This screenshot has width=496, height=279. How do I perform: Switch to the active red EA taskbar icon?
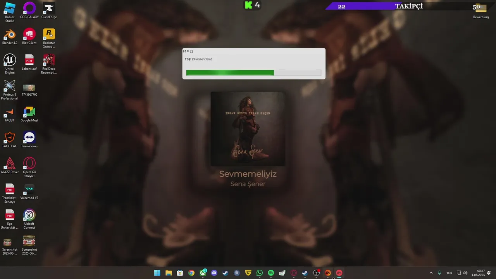coord(339,273)
